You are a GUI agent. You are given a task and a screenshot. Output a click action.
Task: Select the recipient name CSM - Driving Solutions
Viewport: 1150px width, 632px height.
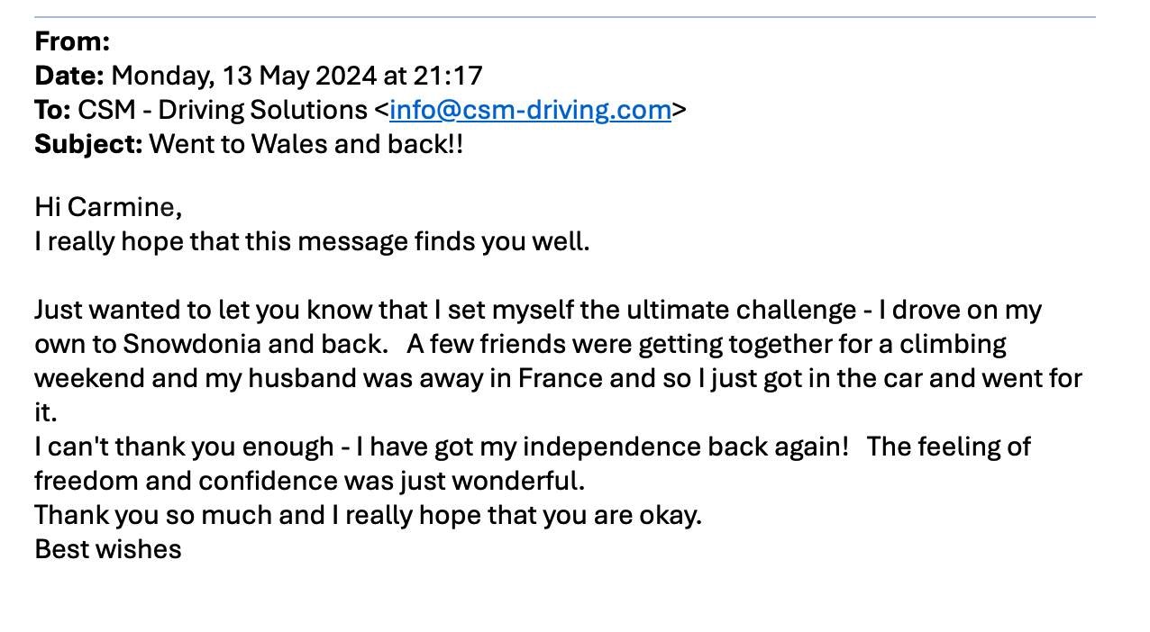223,110
